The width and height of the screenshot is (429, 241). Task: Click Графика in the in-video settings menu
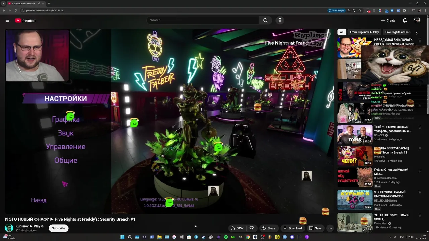coord(66,119)
